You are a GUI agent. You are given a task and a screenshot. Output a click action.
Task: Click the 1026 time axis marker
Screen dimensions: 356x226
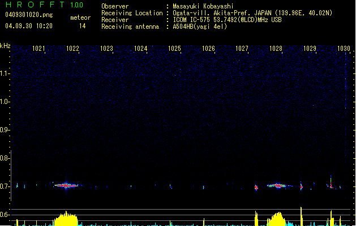(208, 49)
